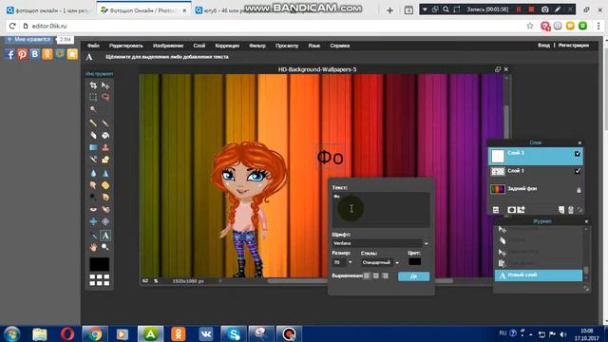Open the Фильтр menu
This screenshot has width=608, height=342.
coord(257,46)
